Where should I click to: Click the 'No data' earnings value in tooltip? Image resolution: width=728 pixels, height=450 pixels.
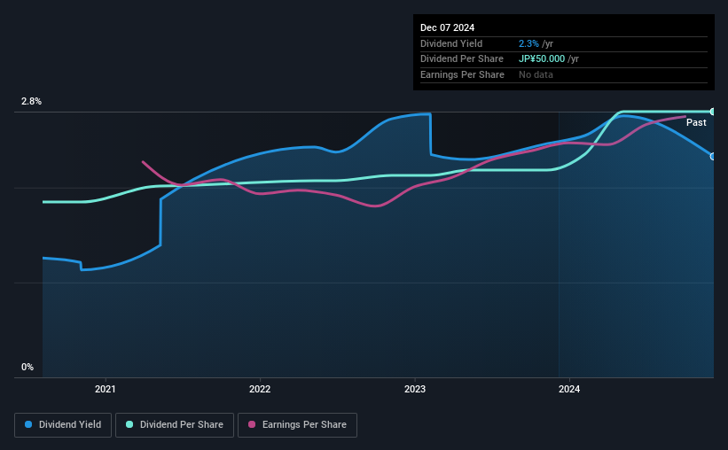[536, 74]
